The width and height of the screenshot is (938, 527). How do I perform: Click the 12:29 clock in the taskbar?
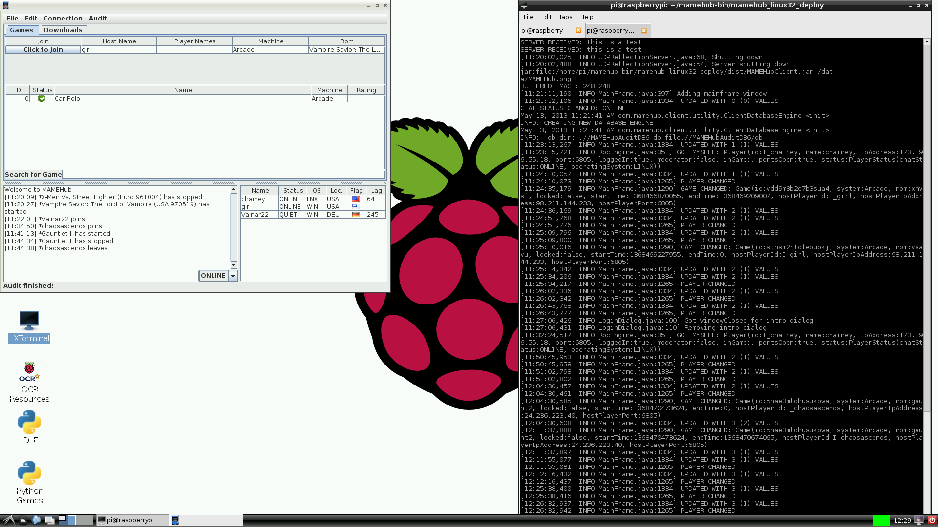902,520
